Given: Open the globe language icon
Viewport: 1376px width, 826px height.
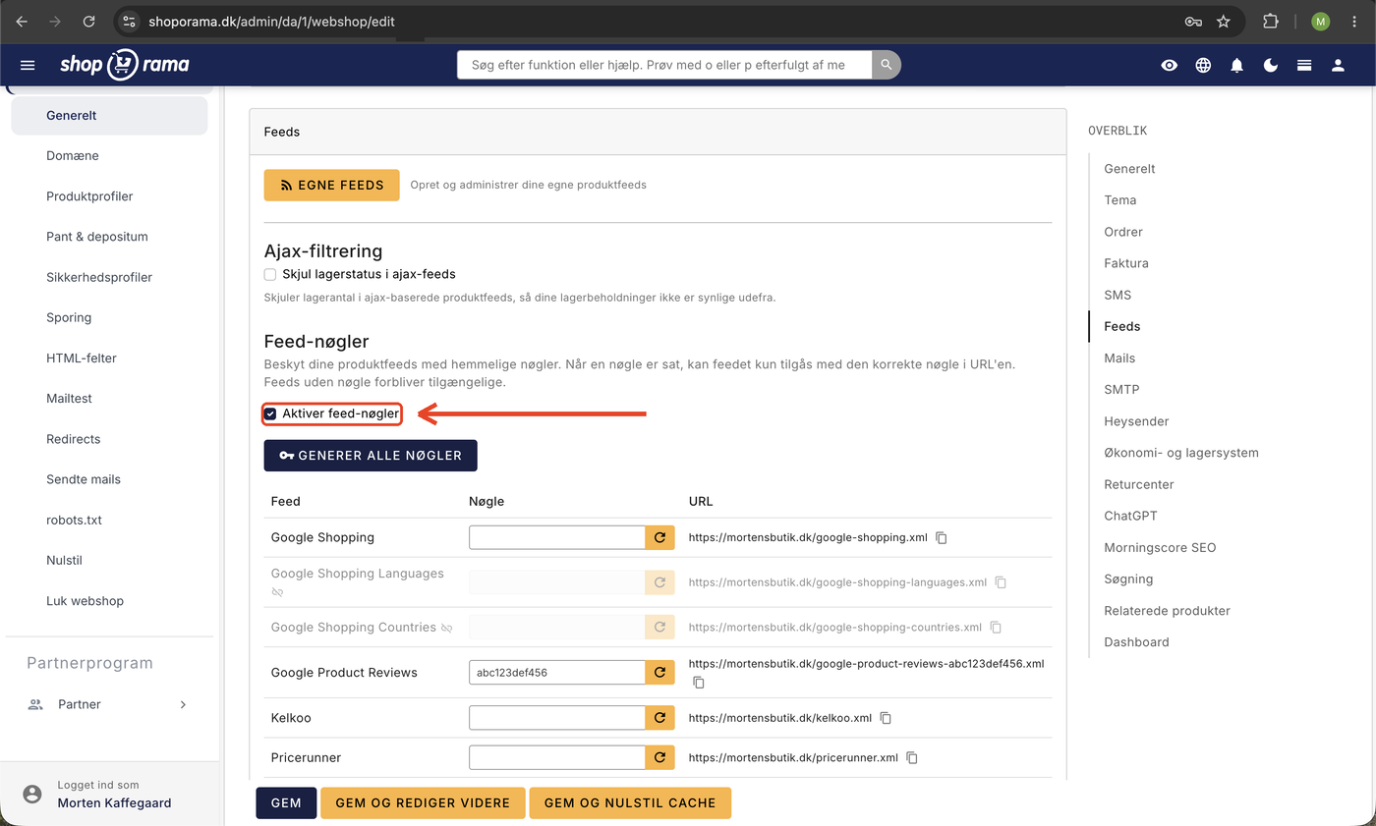Looking at the screenshot, I should [1203, 65].
